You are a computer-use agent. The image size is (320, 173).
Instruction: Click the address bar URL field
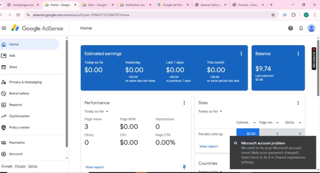point(141,15)
